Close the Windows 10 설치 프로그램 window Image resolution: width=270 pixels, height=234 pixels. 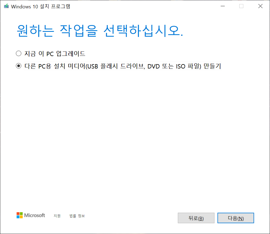tap(260, 6)
